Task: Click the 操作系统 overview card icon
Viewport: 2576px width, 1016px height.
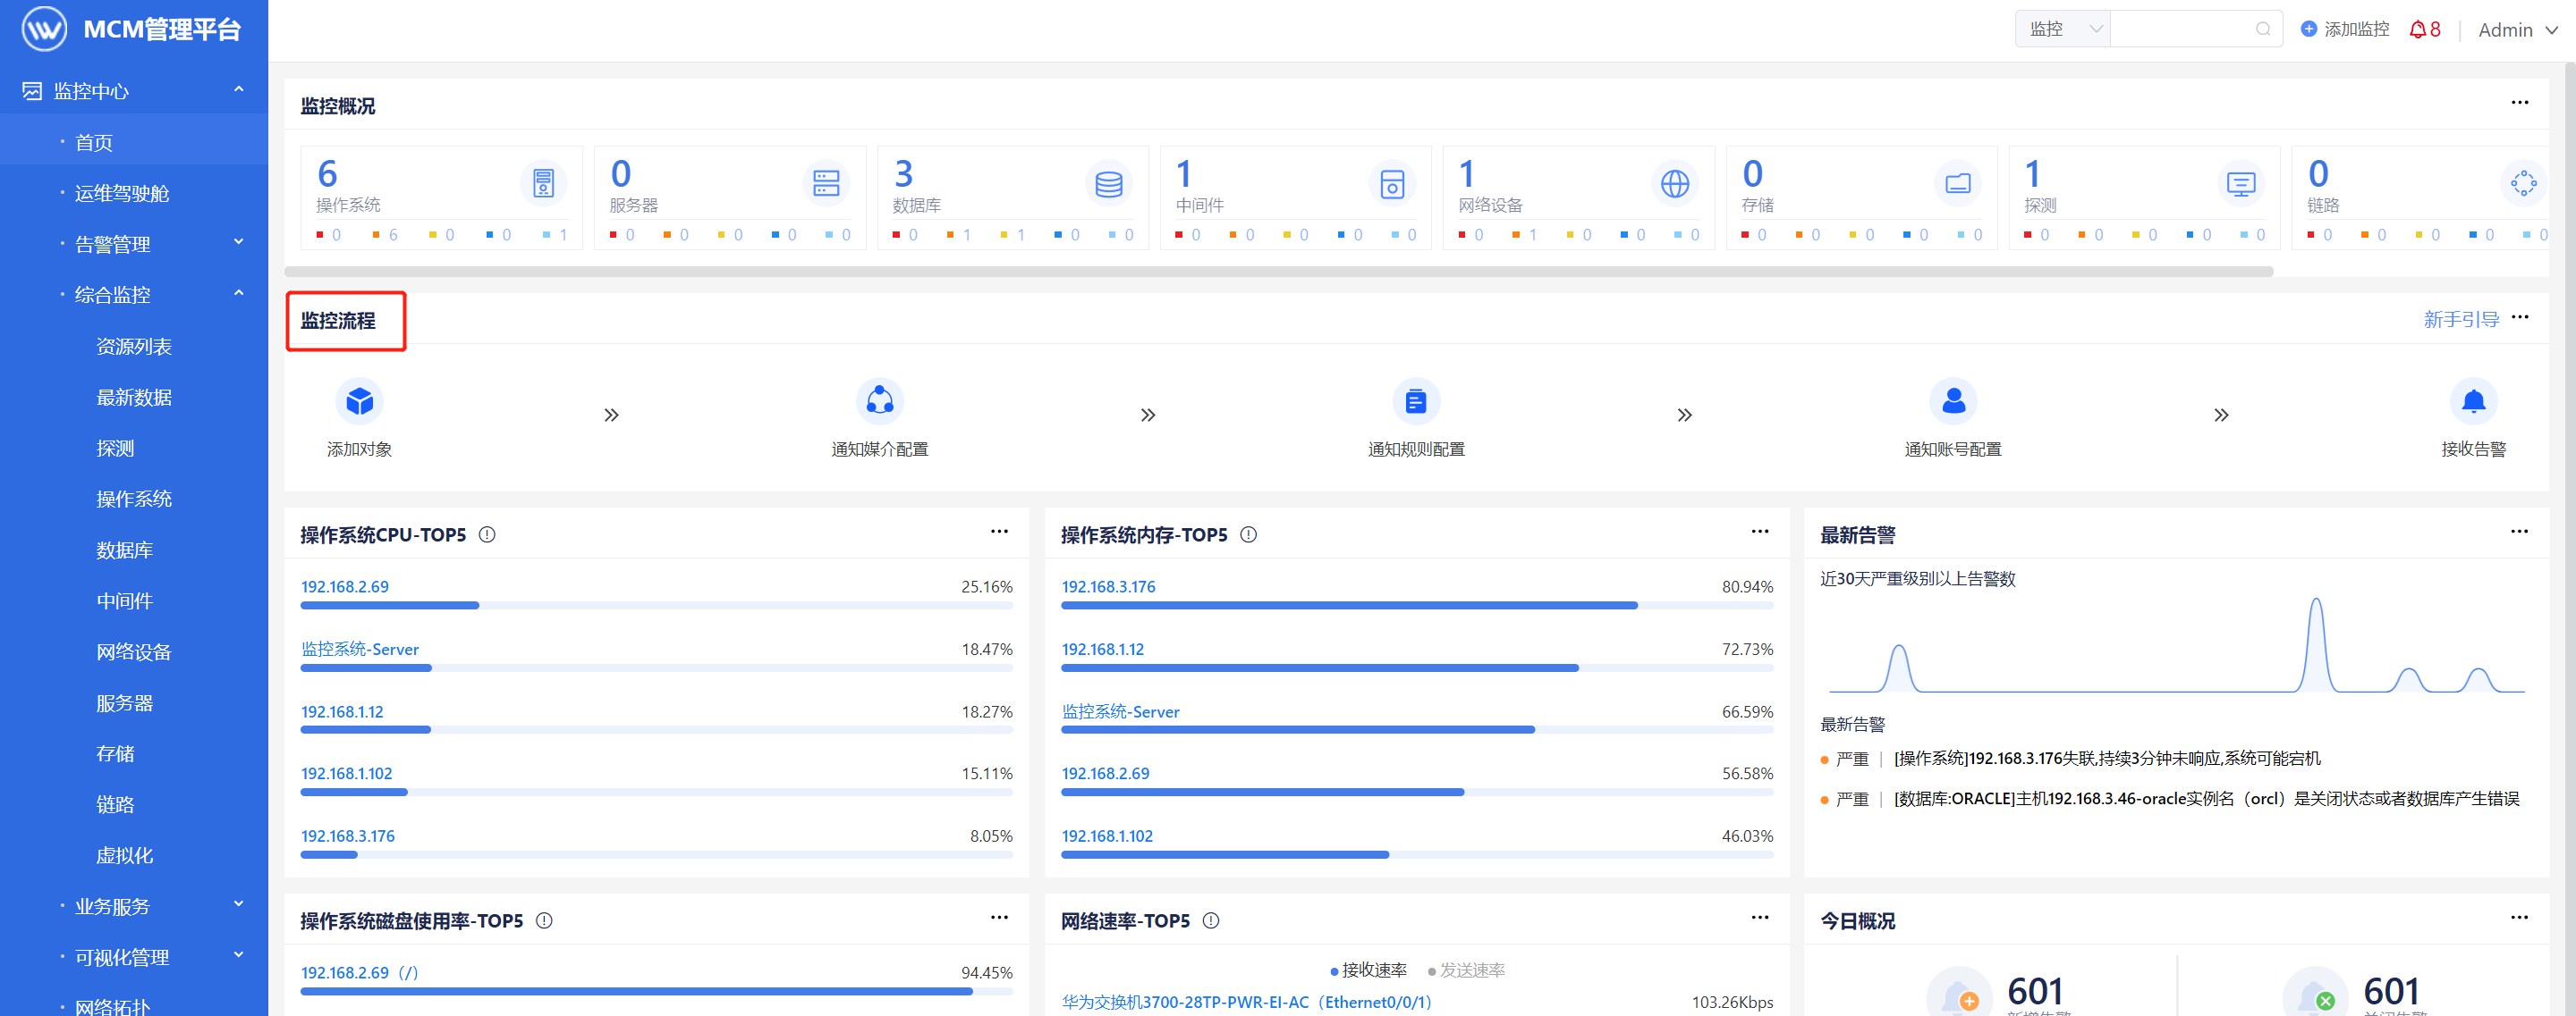Action: tap(543, 183)
